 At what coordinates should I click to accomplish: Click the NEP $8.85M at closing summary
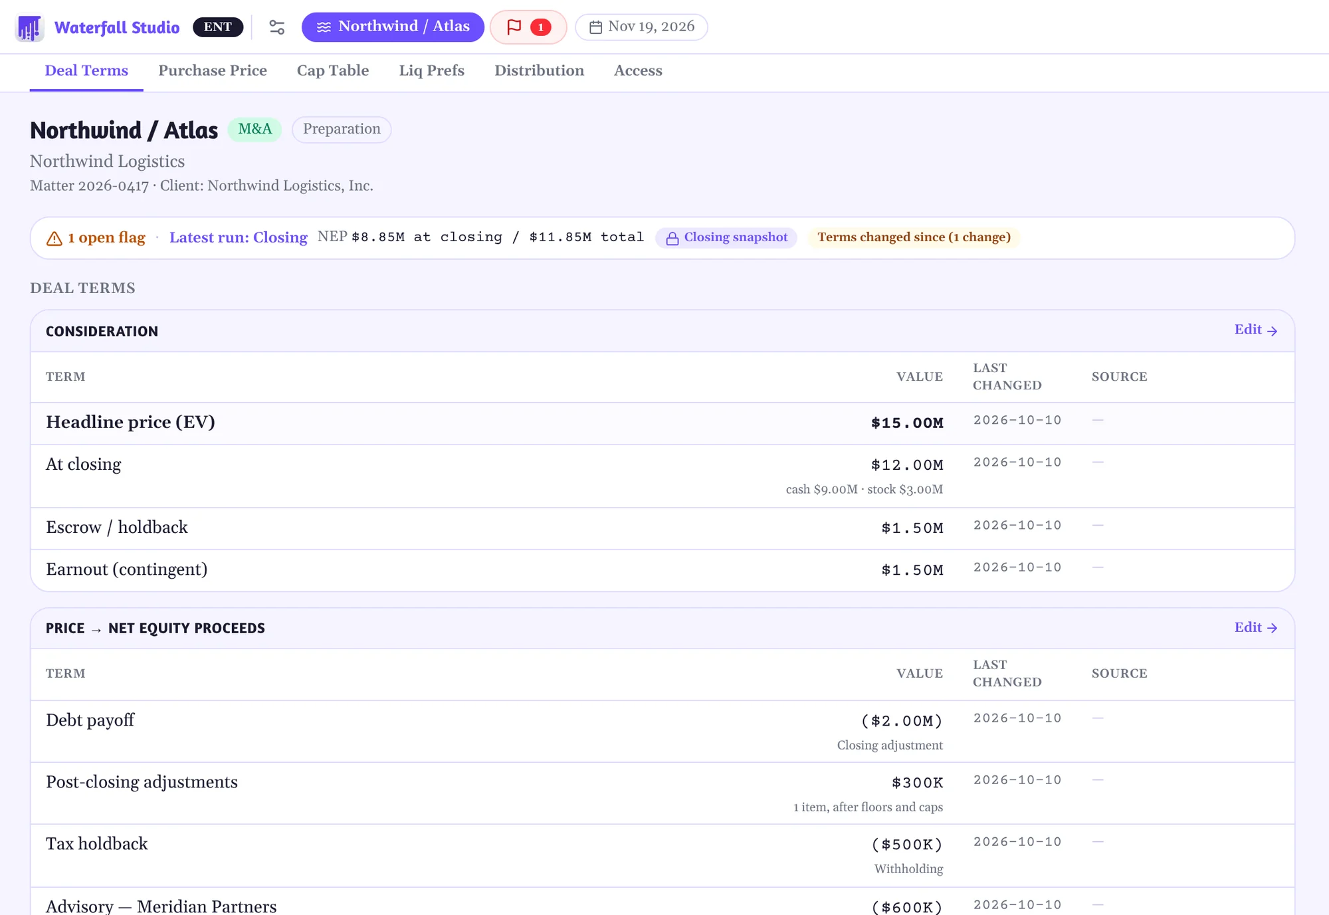point(480,237)
